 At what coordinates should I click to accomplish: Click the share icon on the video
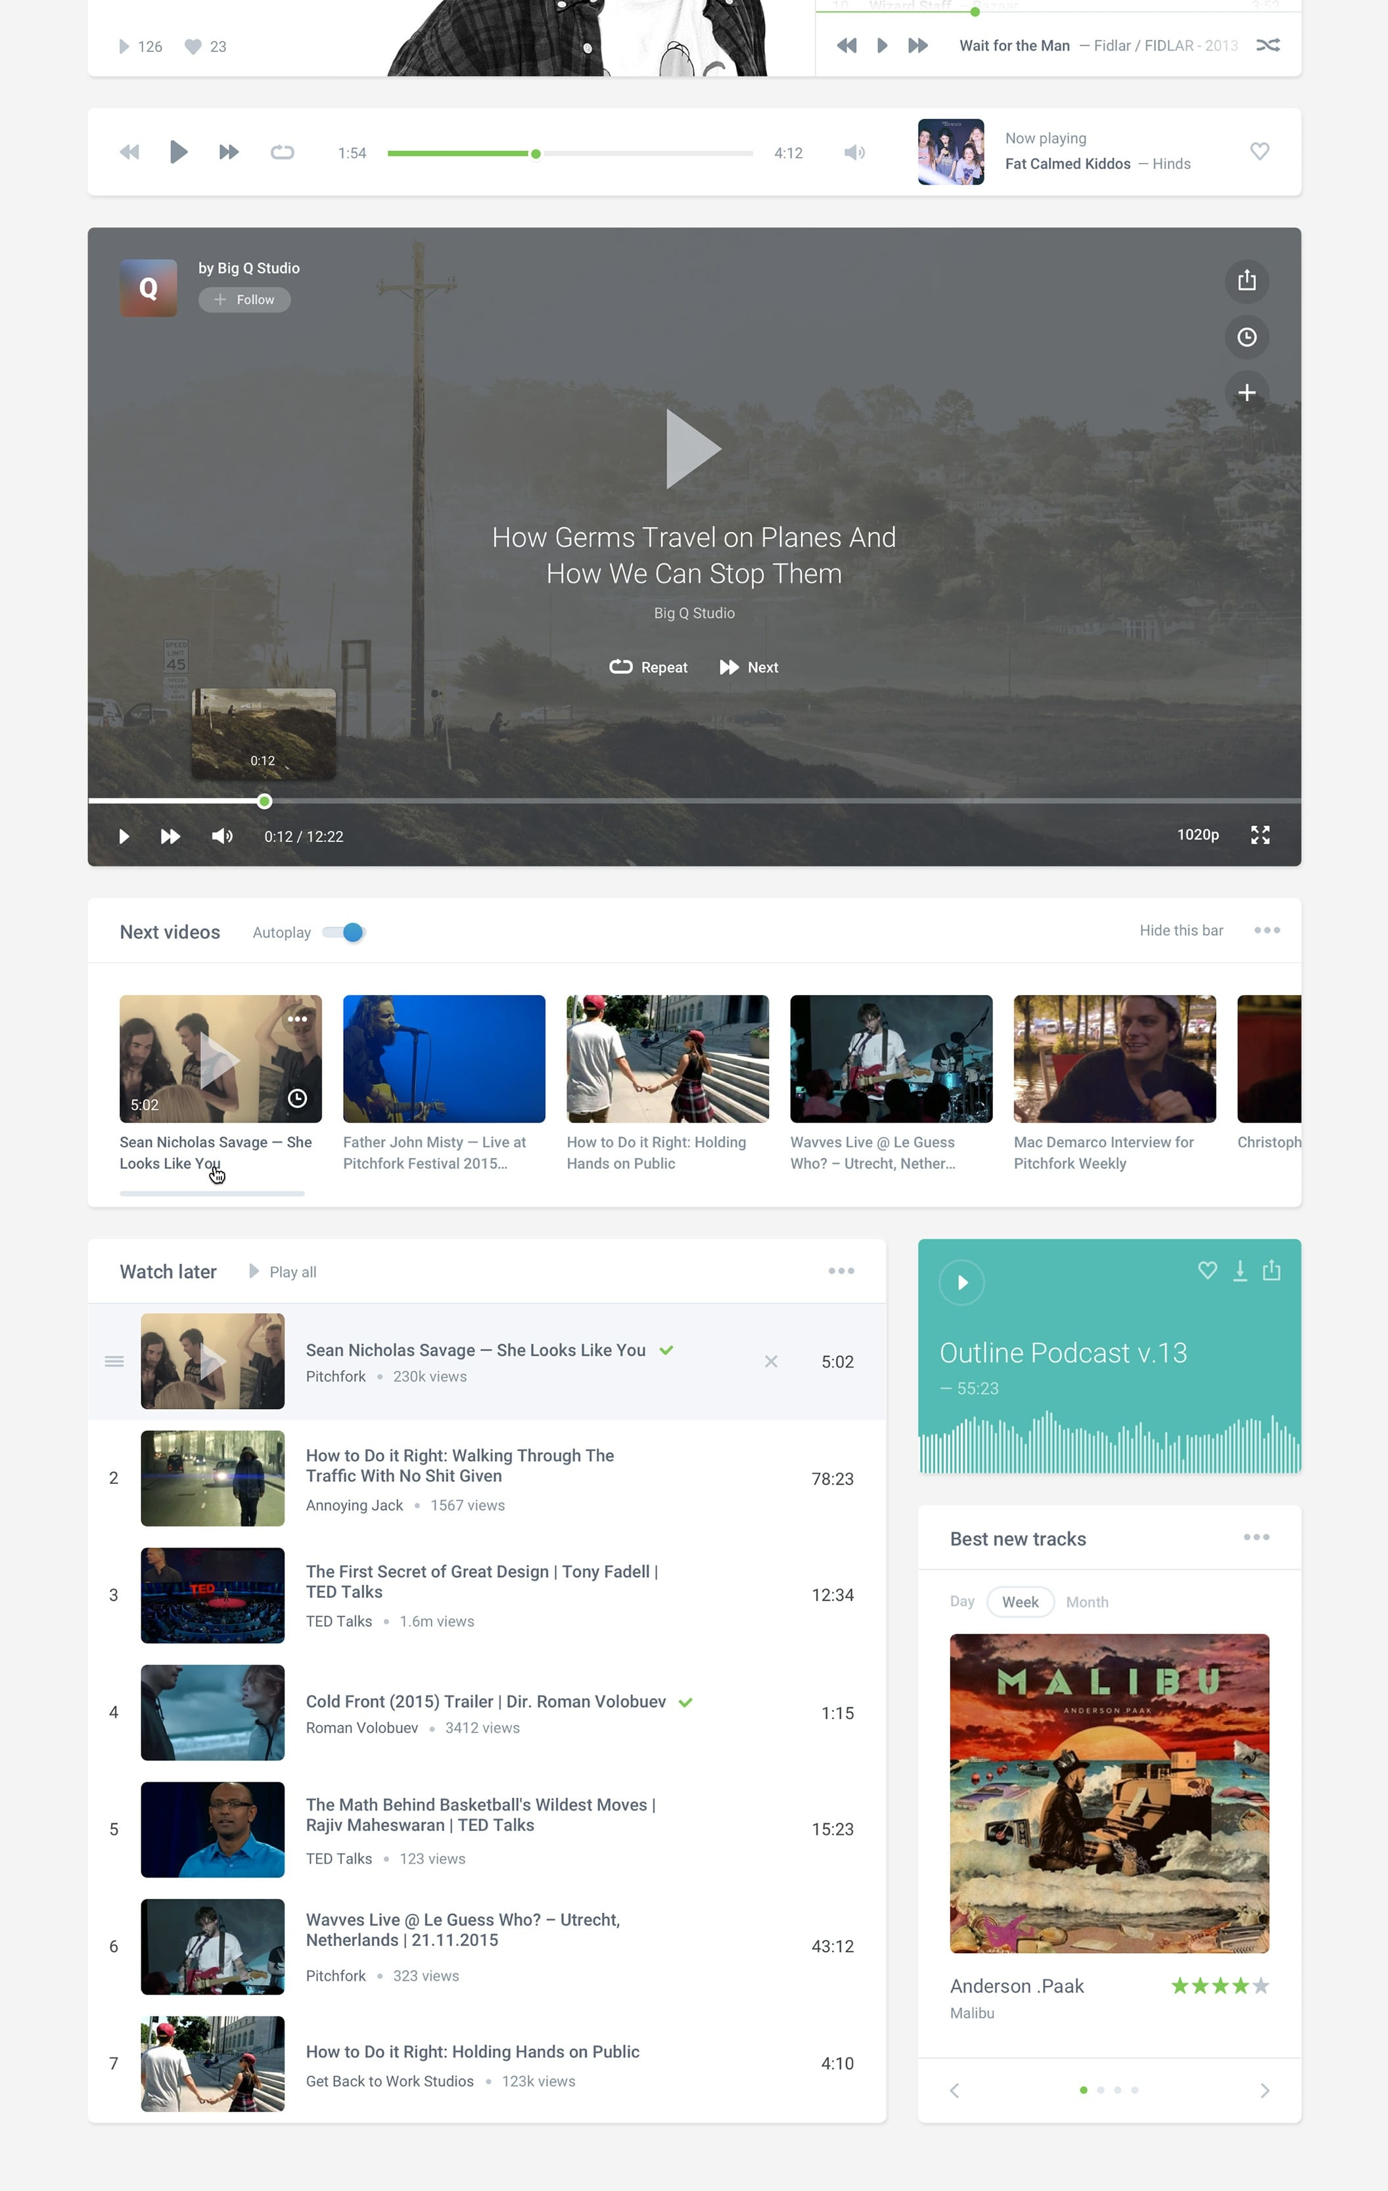point(1246,280)
